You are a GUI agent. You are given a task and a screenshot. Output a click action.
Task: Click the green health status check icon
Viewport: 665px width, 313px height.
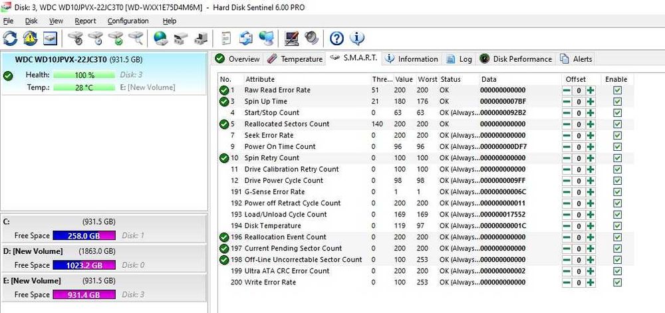point(7,75)
